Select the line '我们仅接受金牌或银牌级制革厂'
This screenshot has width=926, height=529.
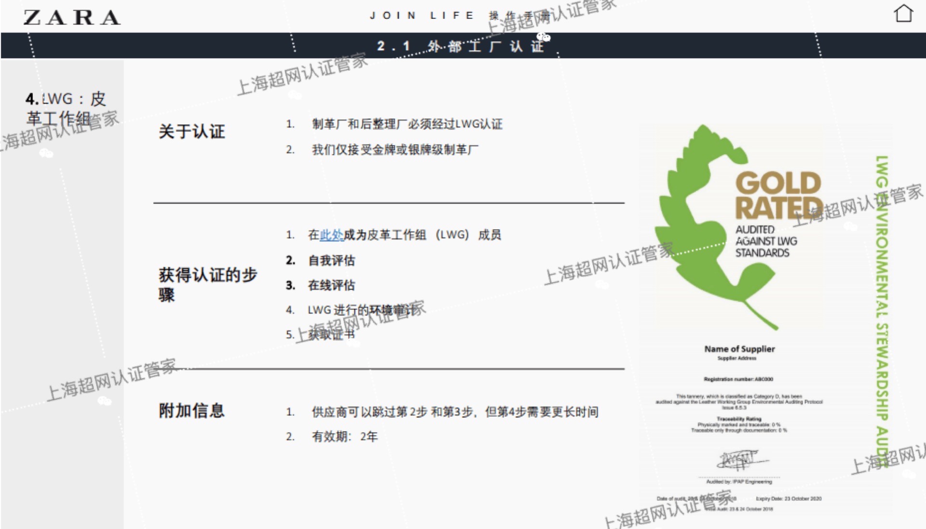pos(395,149)
